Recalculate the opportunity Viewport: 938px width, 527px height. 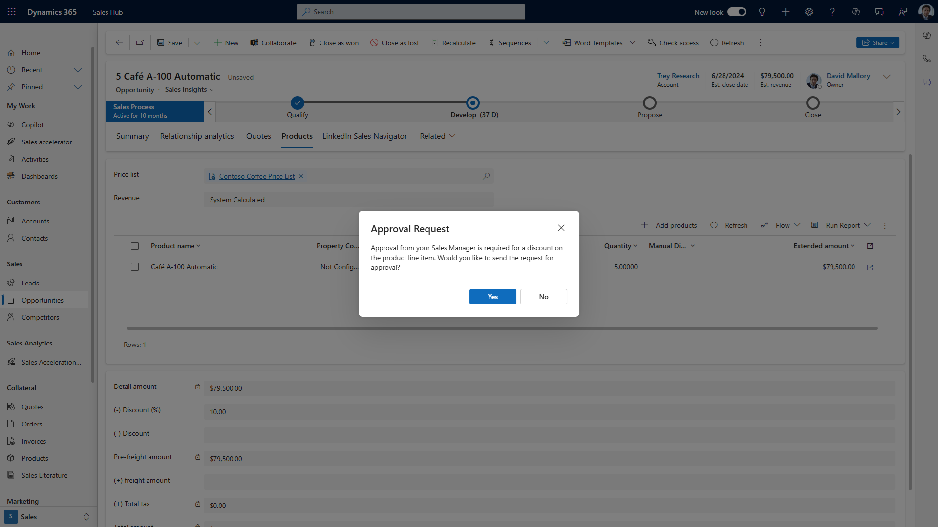click(x=453, y=43)
